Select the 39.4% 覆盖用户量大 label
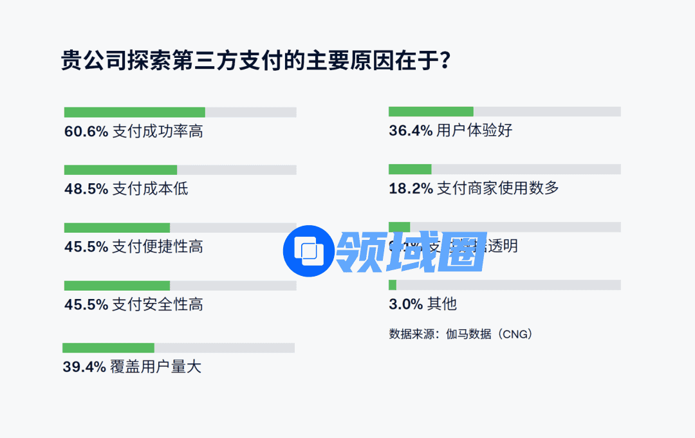This screenshot has width=695, height=438. [132, 367]
